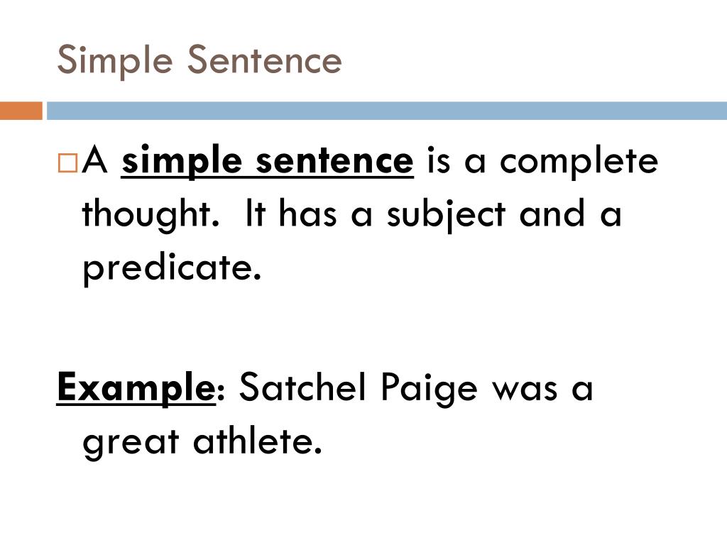Click the blue horizontal divider bar

click(x=387, y=111)
